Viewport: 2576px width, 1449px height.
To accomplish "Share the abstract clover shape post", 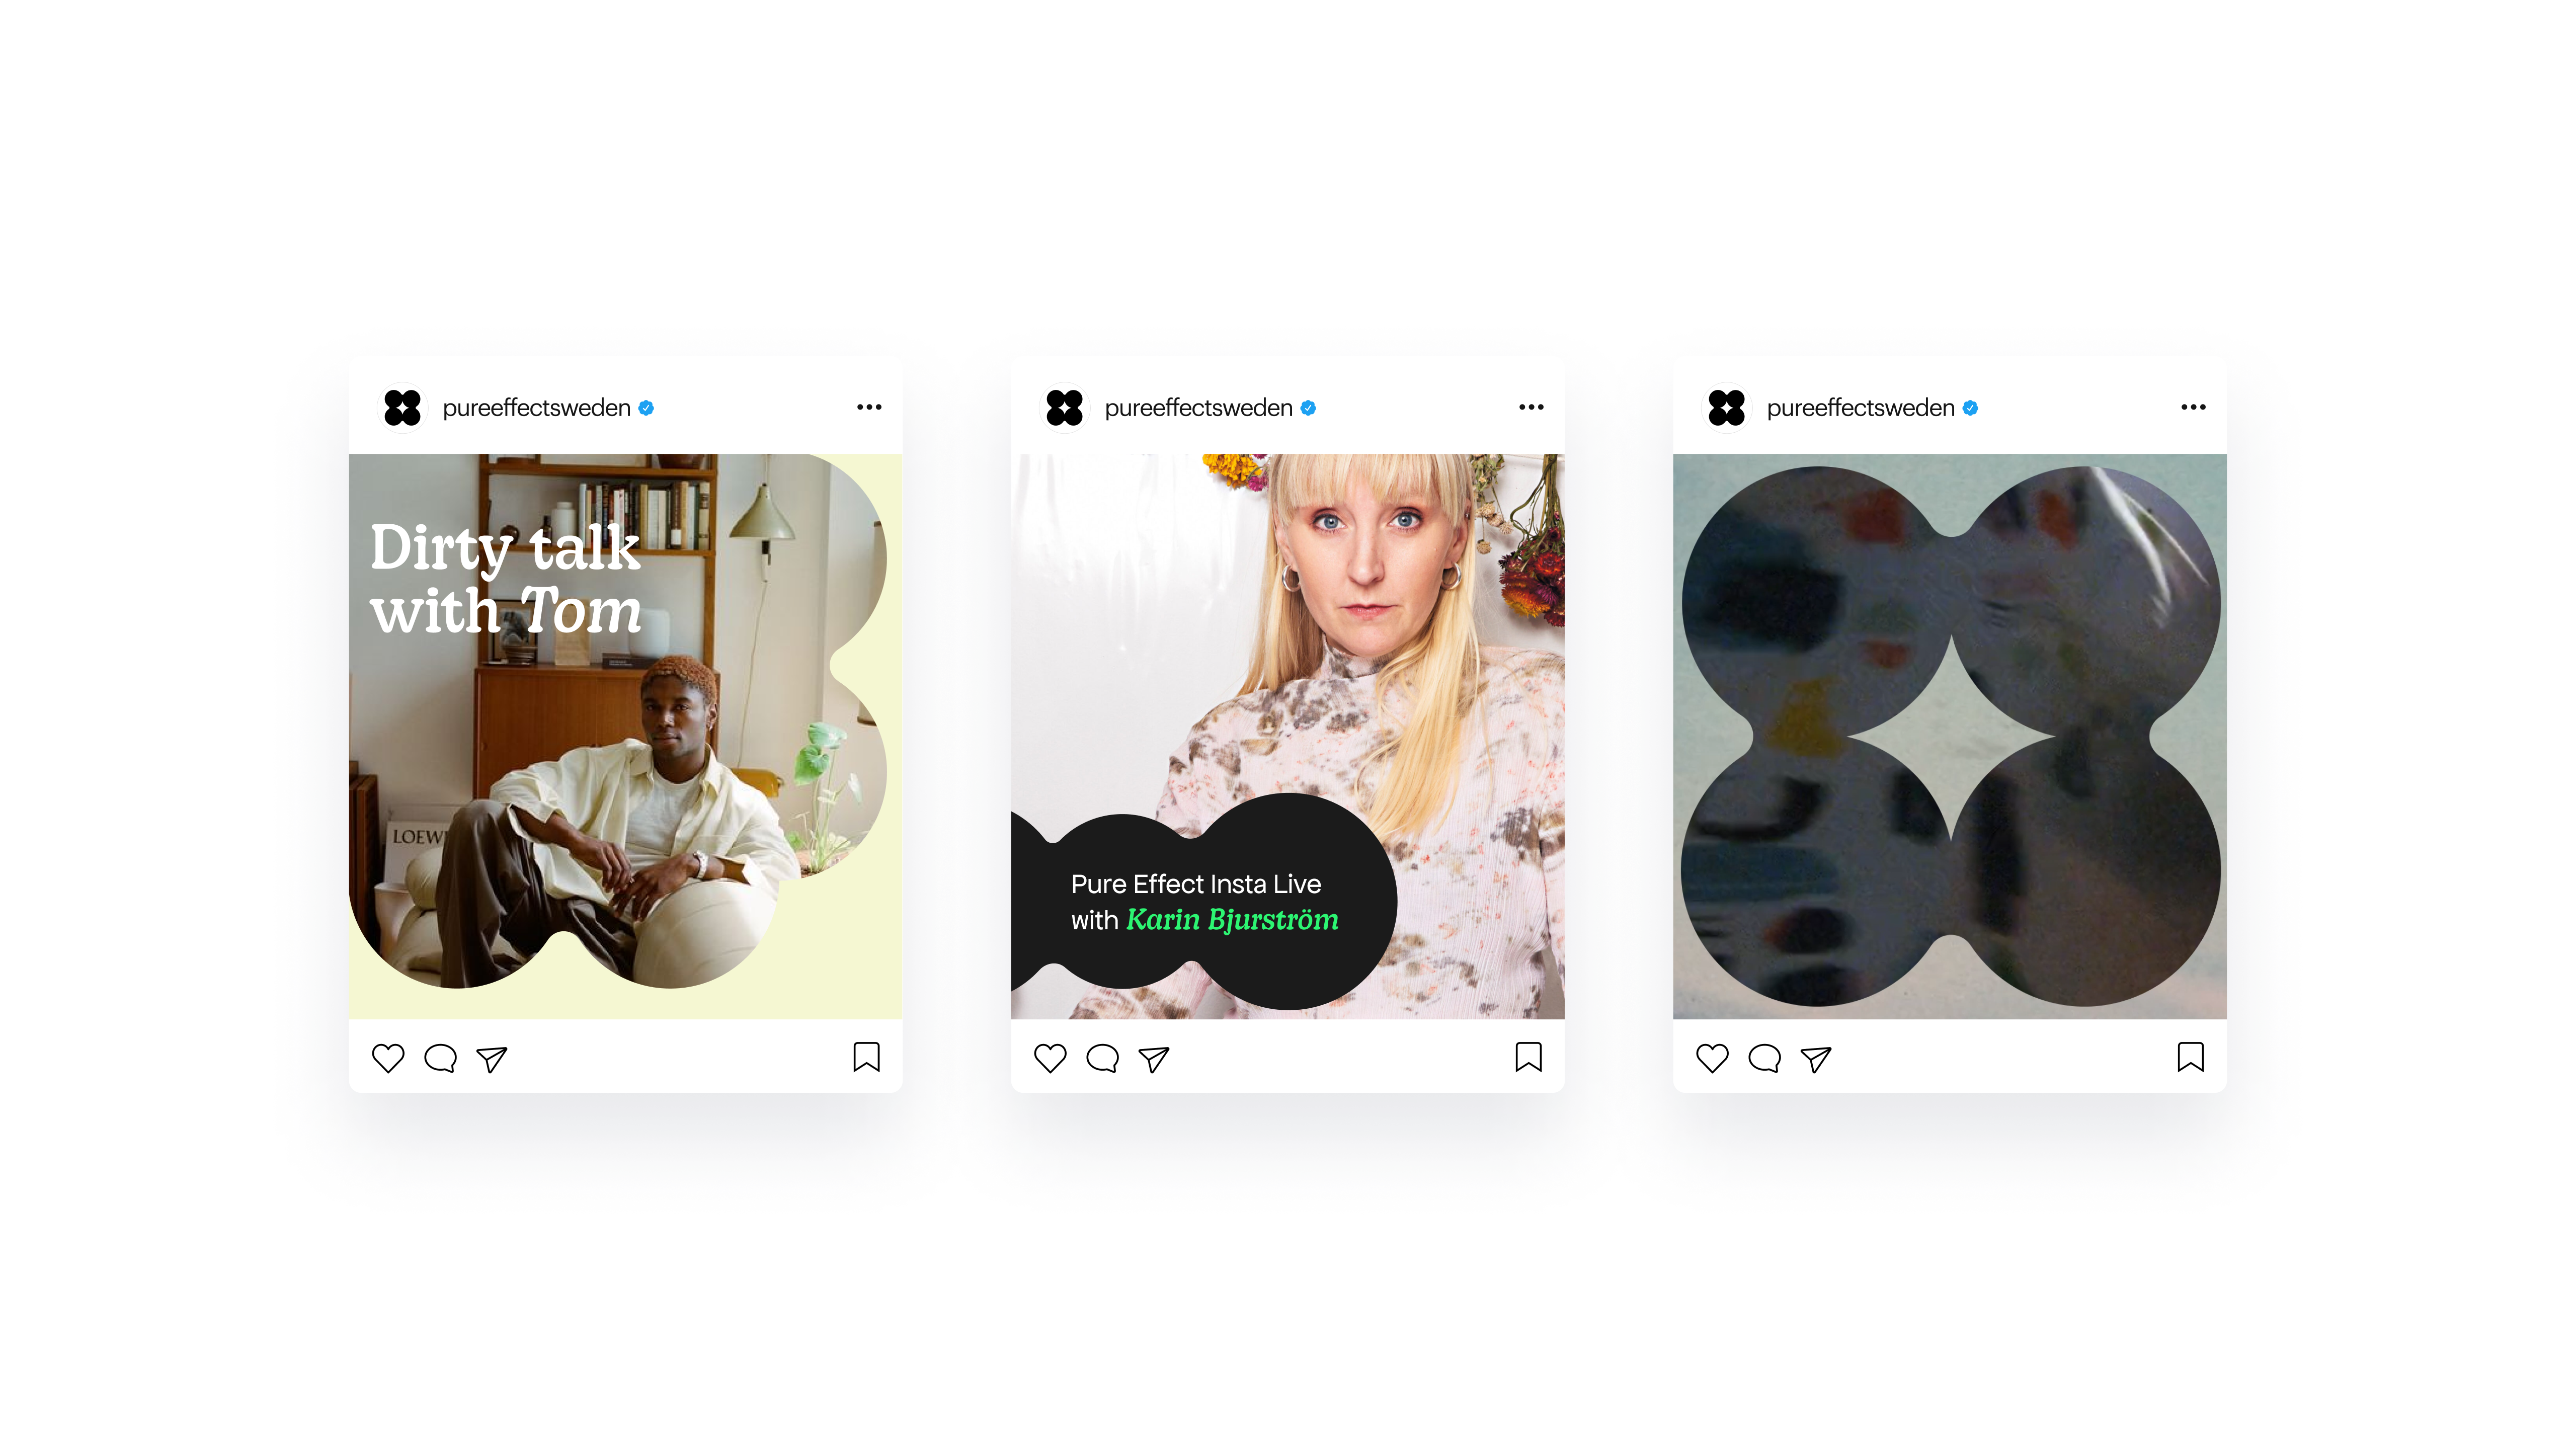I will [x=1816, y=1059].
